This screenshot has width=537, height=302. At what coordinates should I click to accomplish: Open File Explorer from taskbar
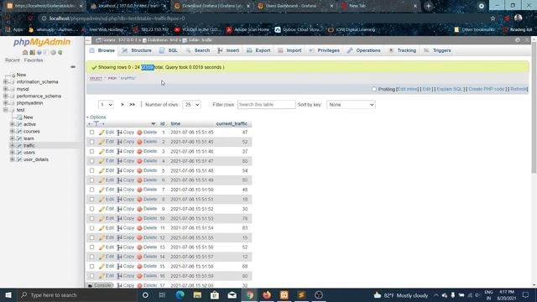pos(197,294)
